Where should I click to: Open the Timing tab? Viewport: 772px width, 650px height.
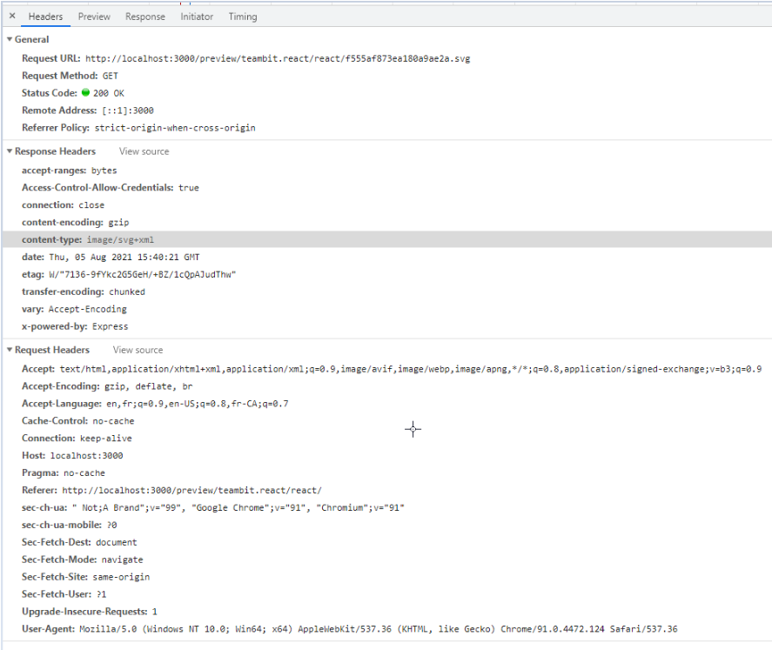click(242, 16)
